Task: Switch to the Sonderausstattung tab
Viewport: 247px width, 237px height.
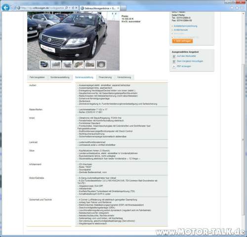Action: [60, 77]
